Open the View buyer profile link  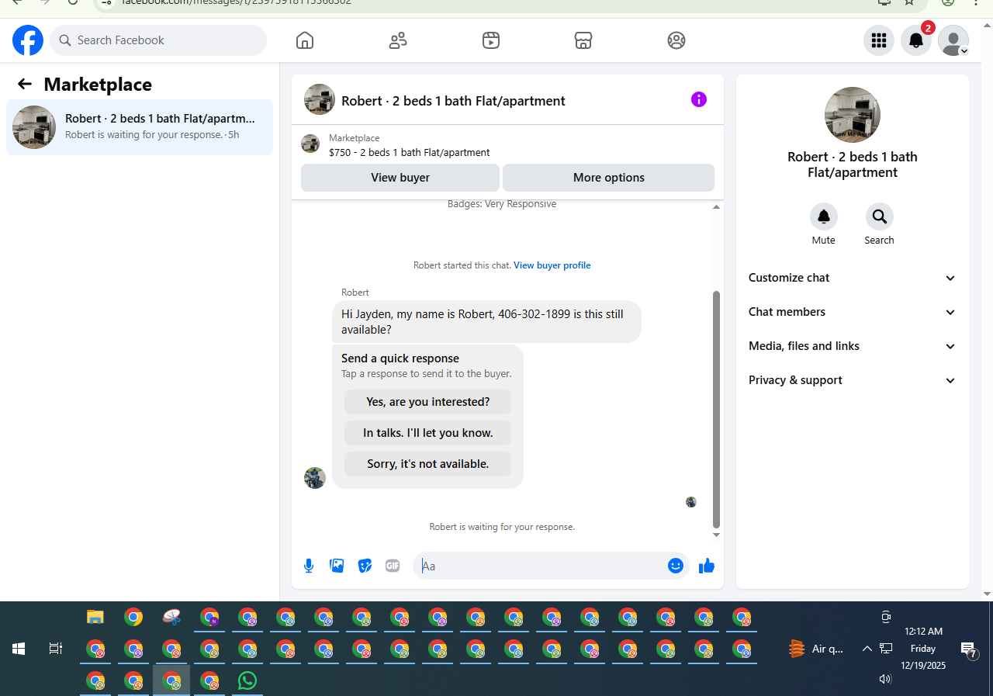click(x=552, y=265)
